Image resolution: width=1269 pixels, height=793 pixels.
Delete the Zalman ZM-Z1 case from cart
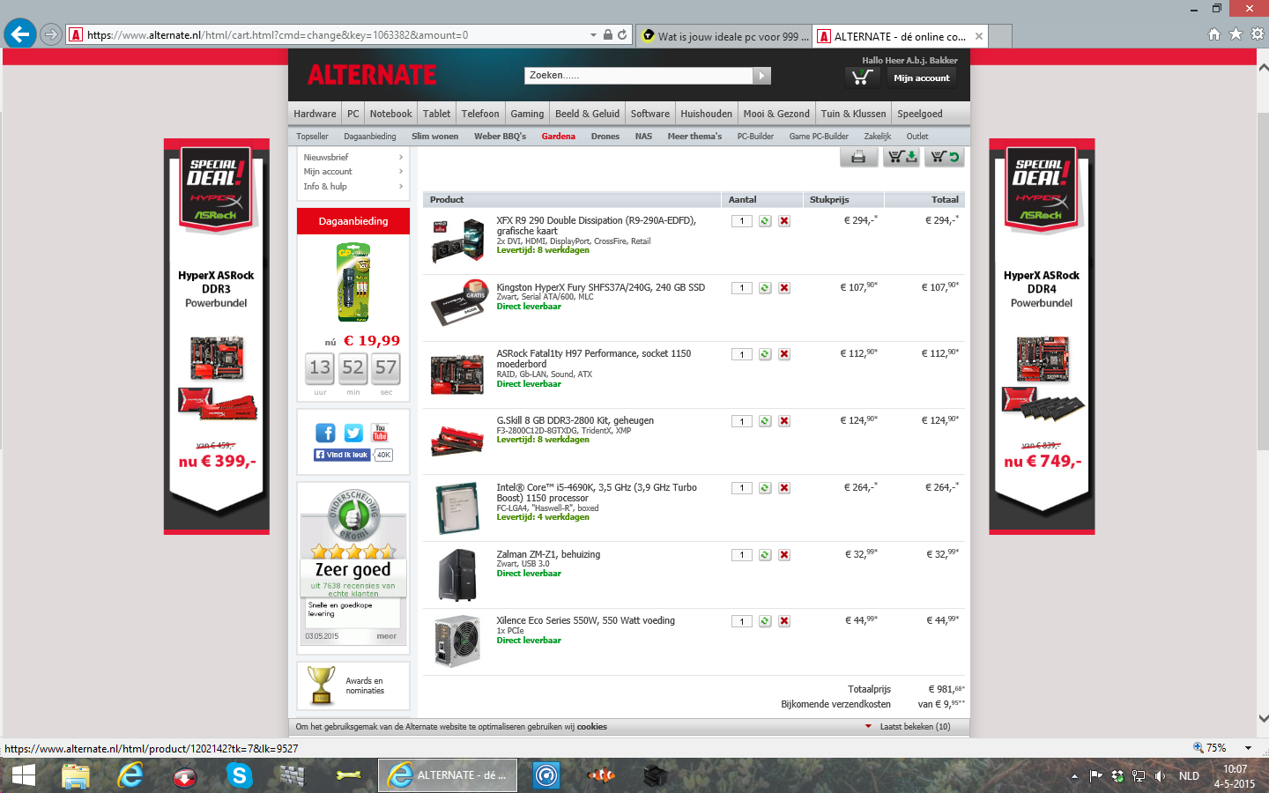click(784, 555)
